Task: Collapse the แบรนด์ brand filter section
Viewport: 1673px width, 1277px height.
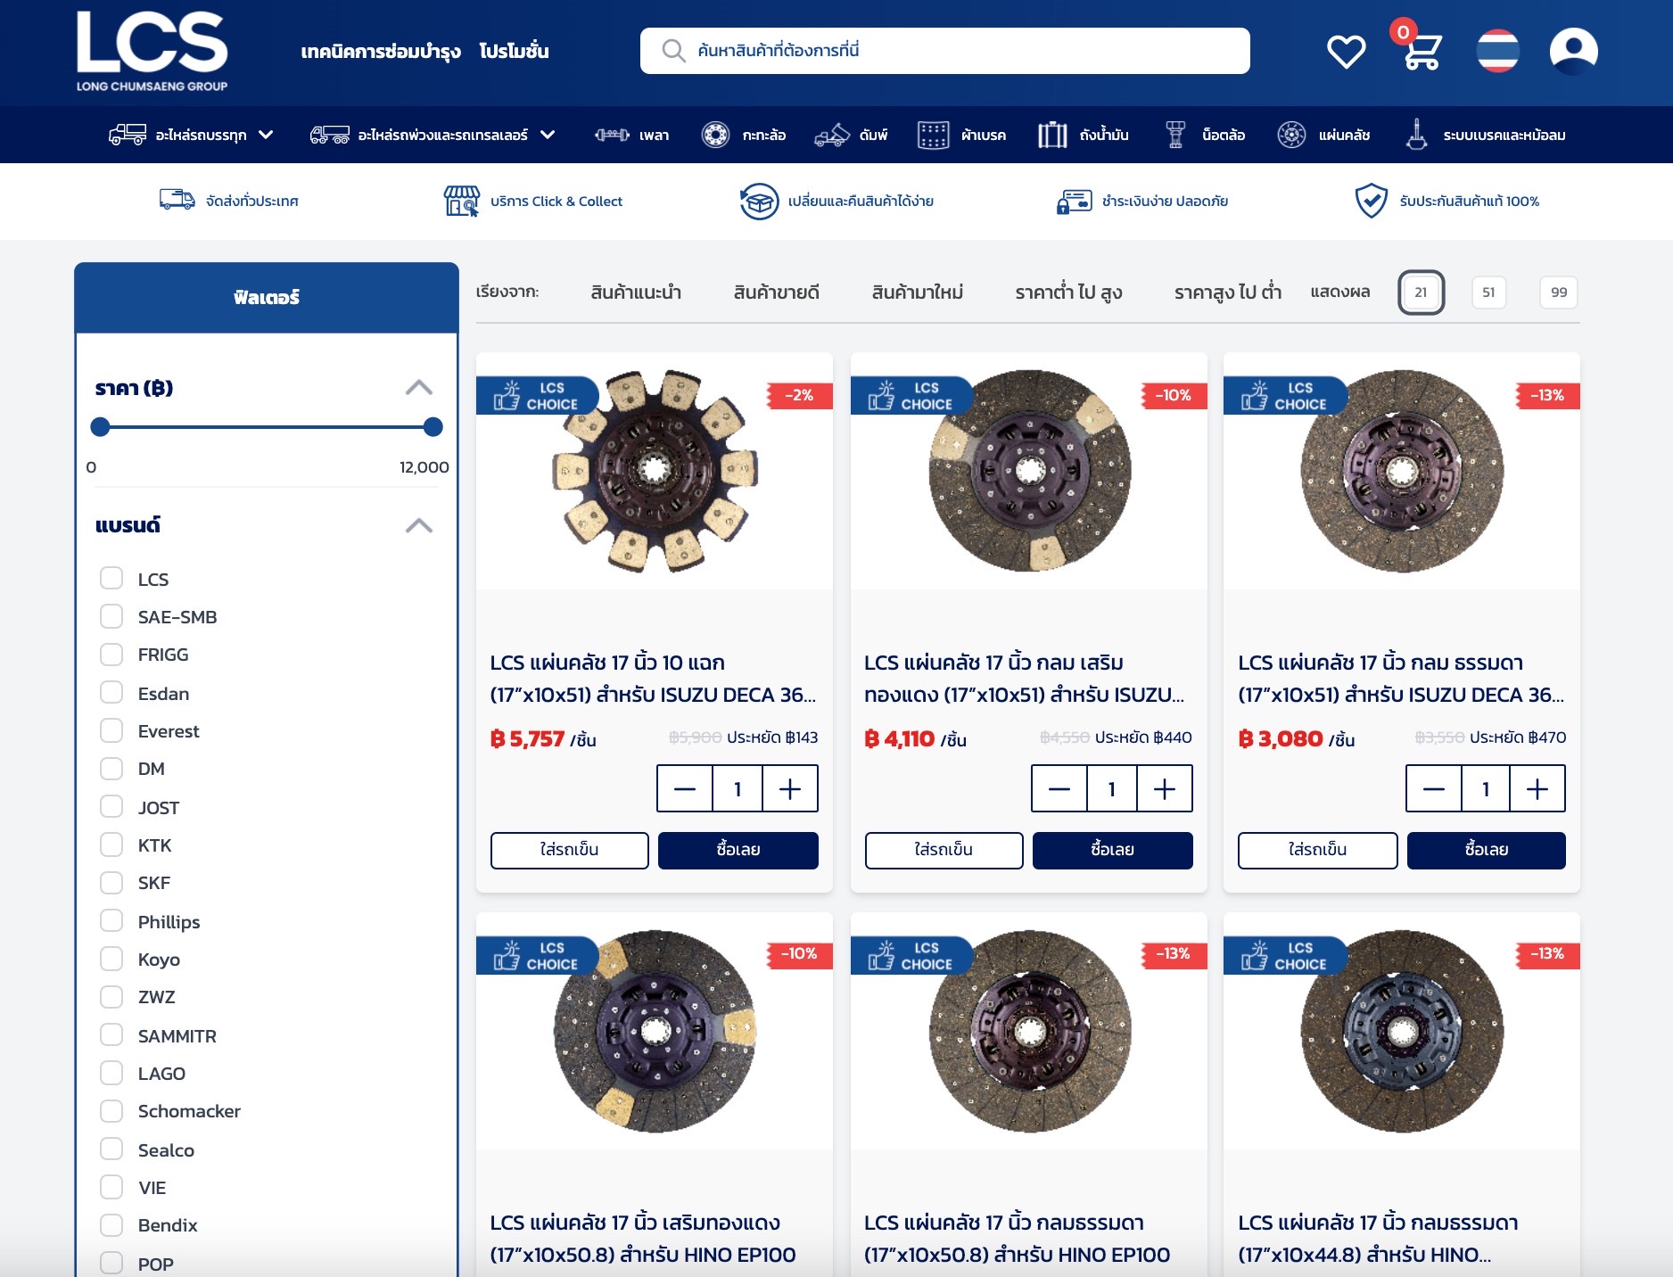Action: coord(418,525)
